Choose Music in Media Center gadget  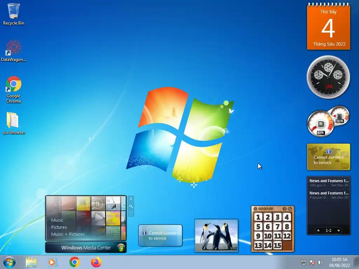[57, 220]
